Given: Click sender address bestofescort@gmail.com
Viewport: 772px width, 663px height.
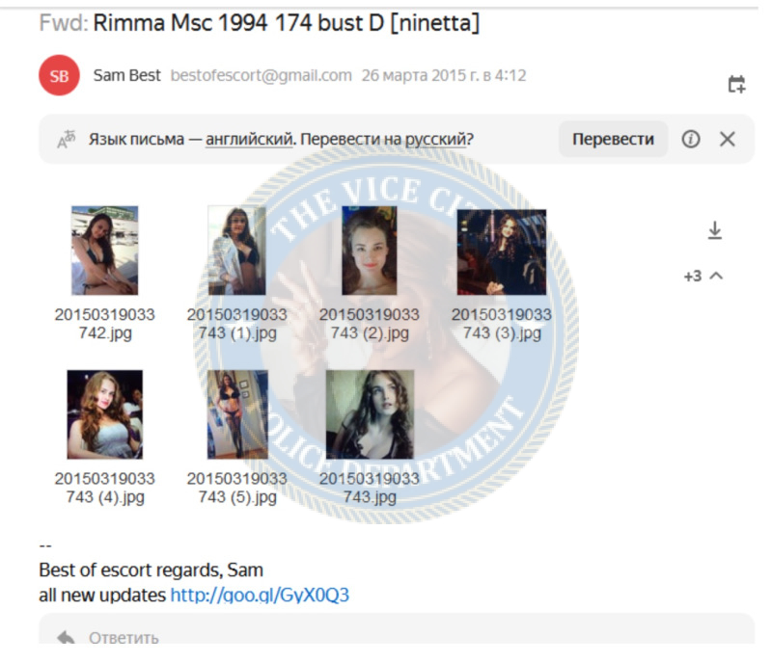Looking at the screenshot, I should 261,75.
